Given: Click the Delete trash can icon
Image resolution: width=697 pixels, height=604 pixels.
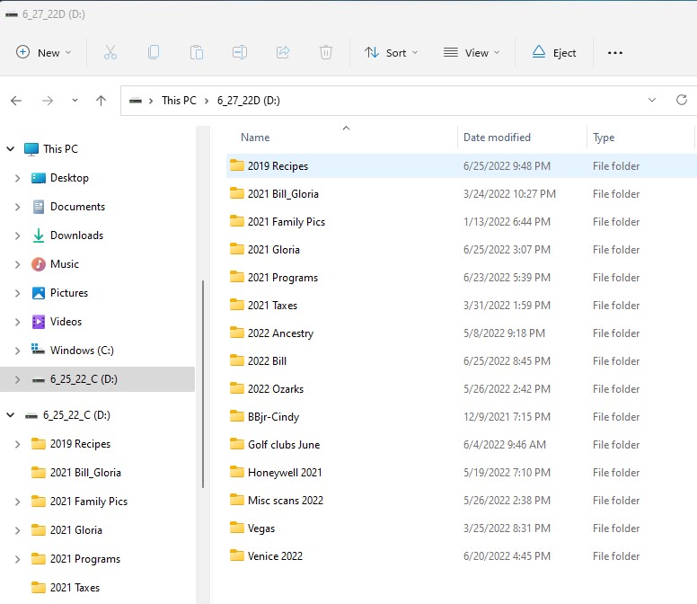Looking at the screenshot, I should pos(326,52).
